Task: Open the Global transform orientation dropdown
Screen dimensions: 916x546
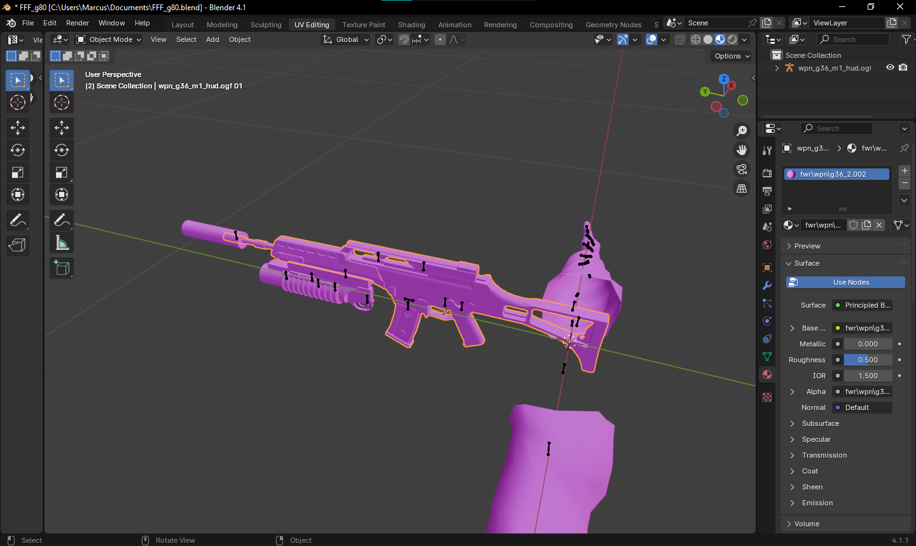Action: coord(347,39)
